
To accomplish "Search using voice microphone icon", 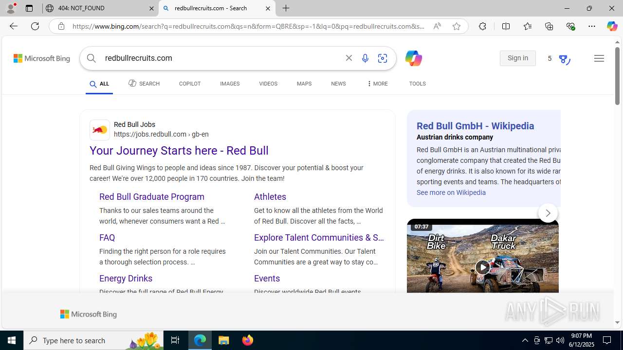I will pyautogui.click(x=365, y=58).
